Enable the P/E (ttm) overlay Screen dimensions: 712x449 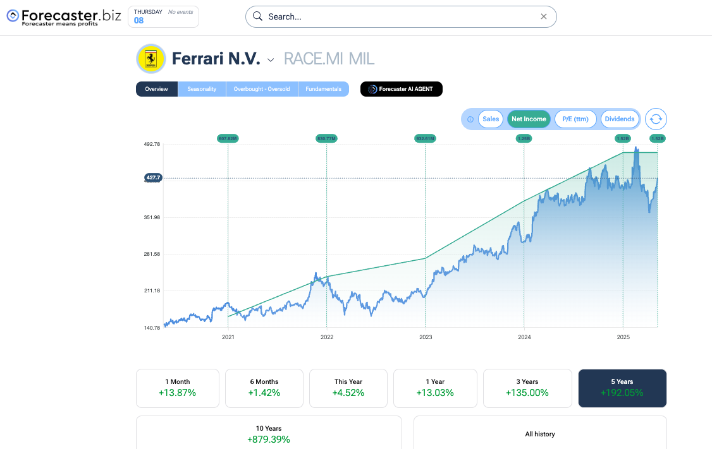575,119
